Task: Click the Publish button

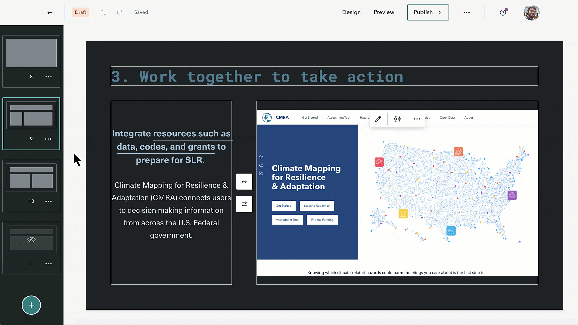Action: pyautogui.click(x=428, y=12)
